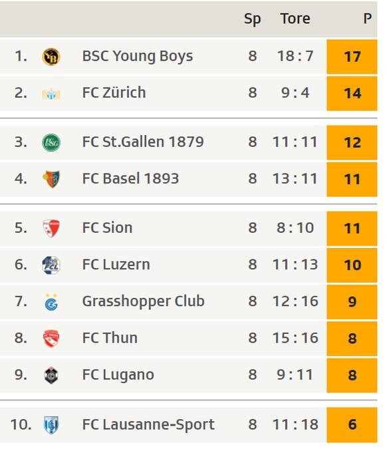Screen dimensions: 387x451
Task: Click the FC Sion red and white crest
Action: coord(51,228)
